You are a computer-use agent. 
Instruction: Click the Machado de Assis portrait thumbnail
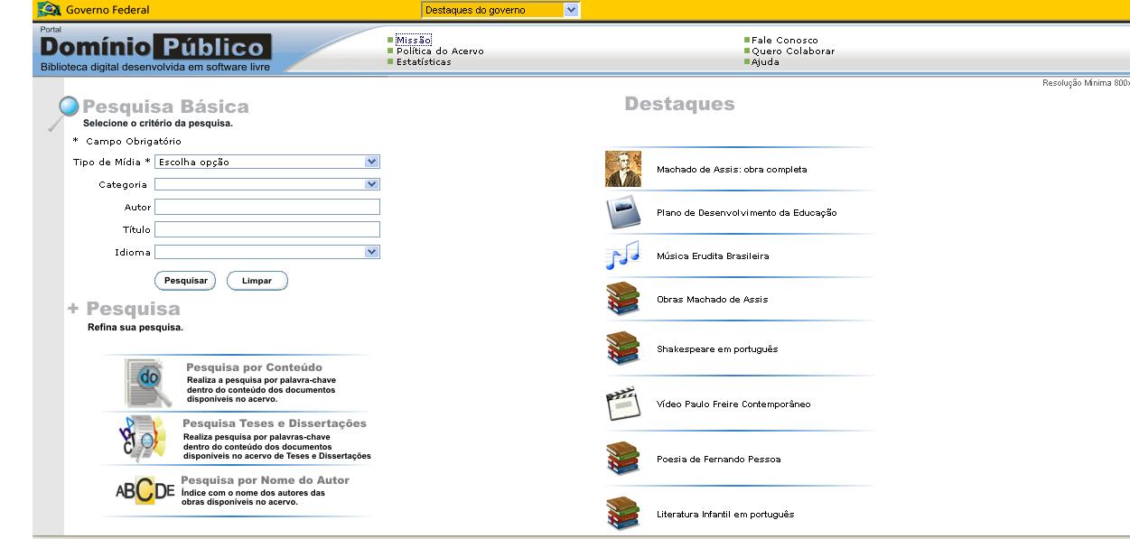click(622, 169)
